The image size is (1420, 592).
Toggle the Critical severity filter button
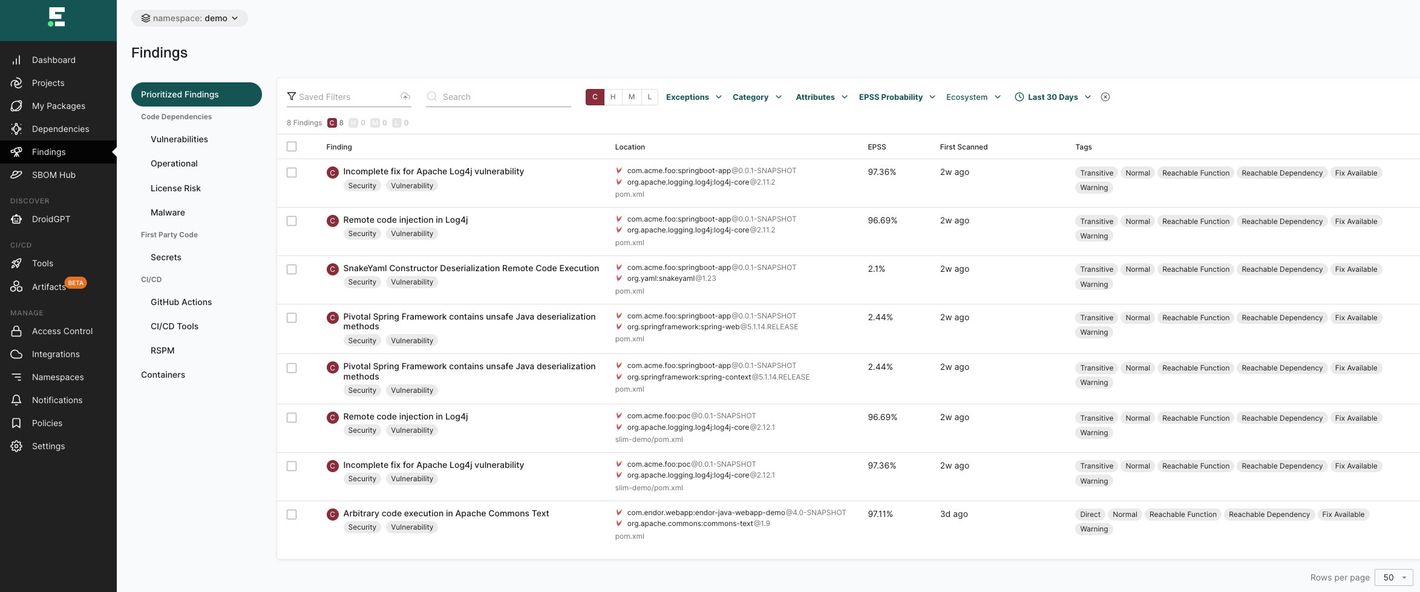pos(595,97)
